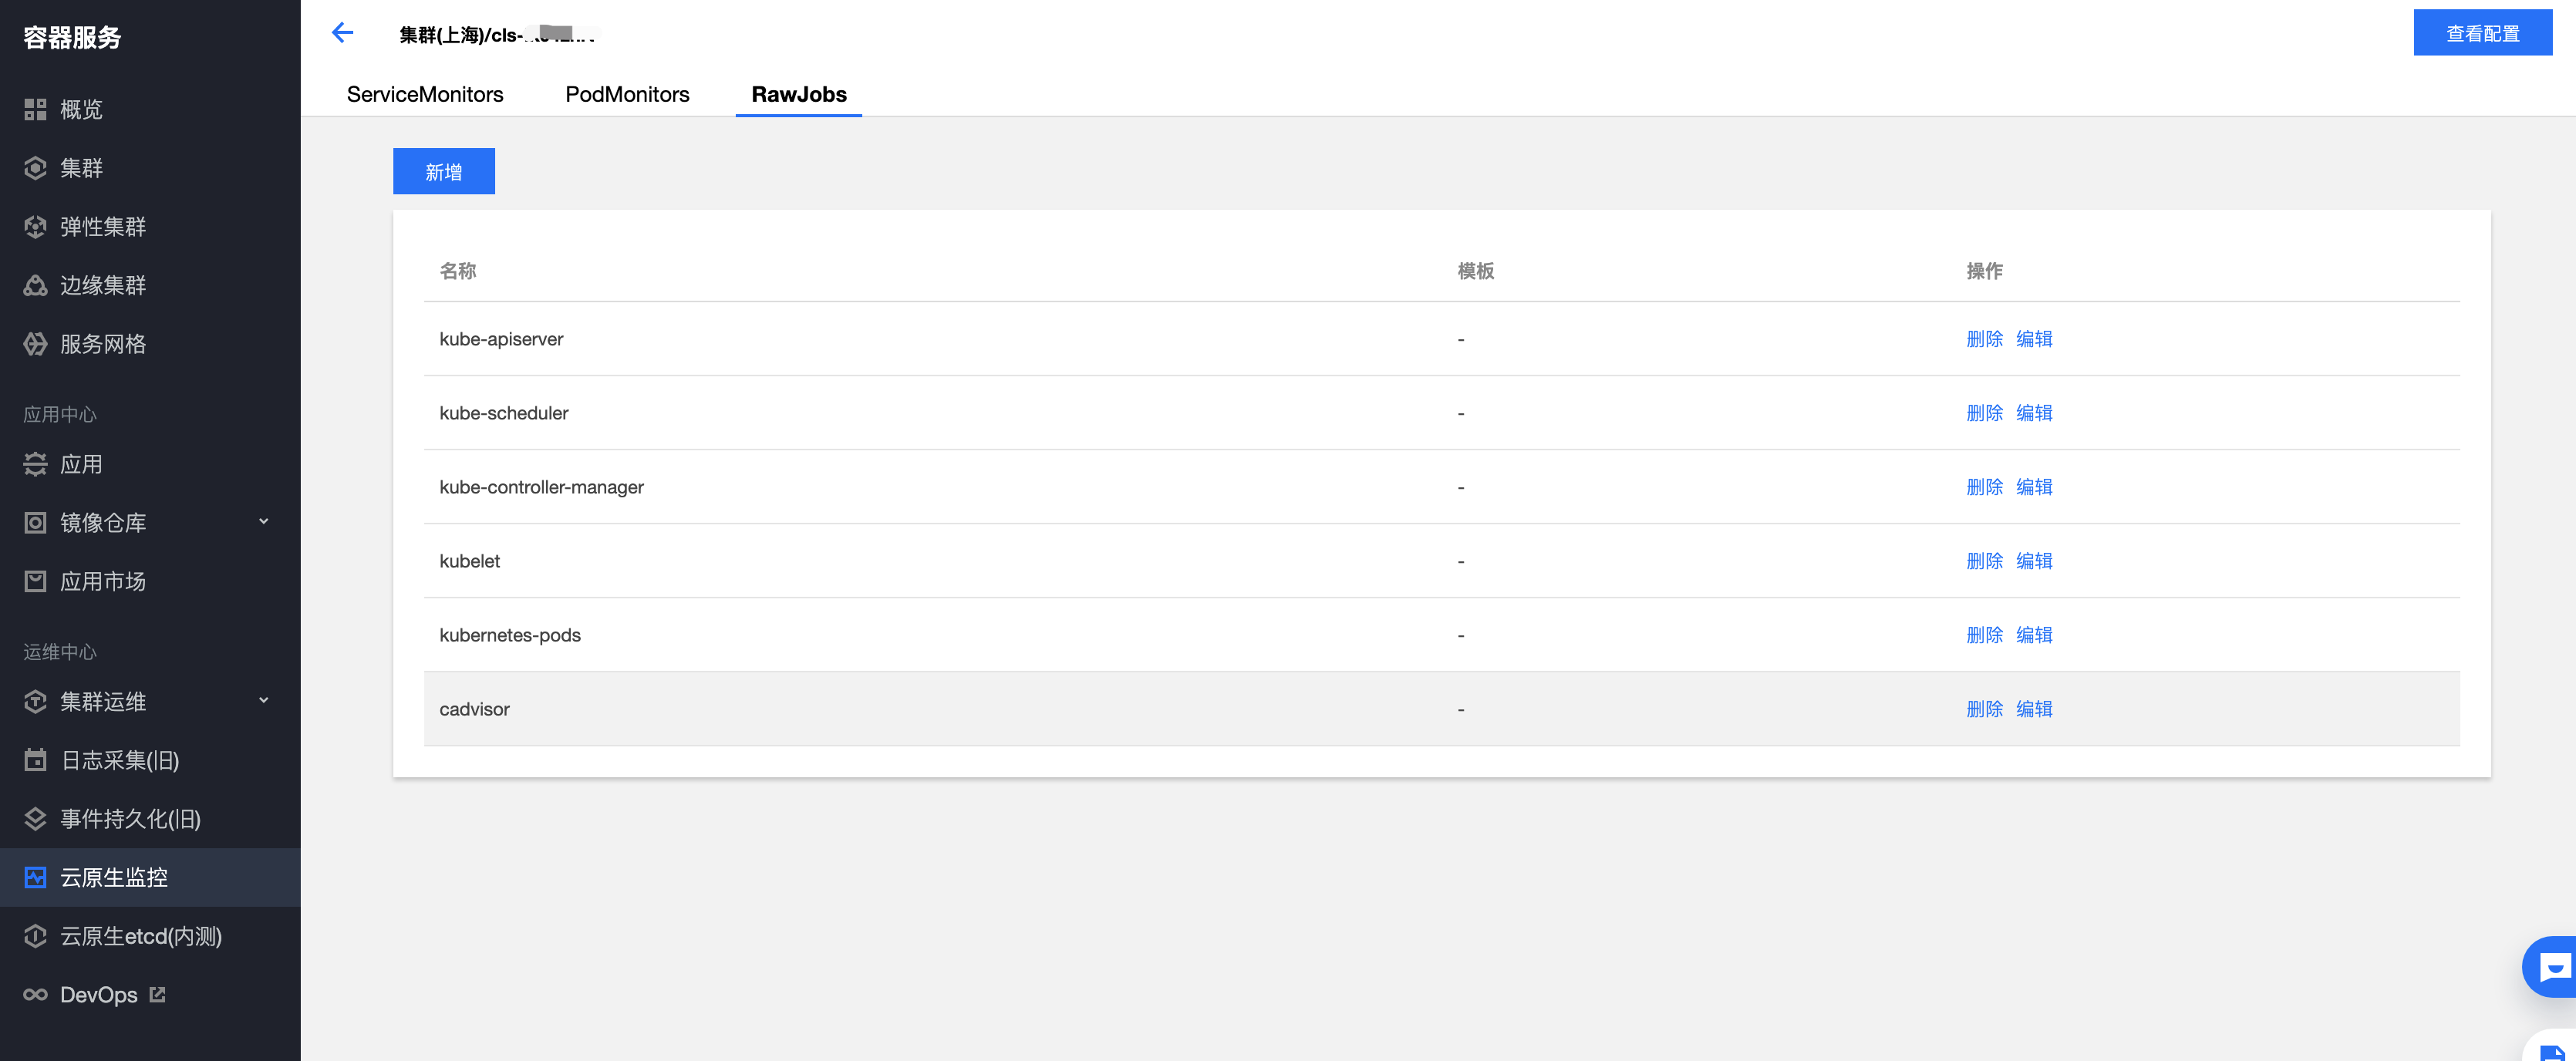The image size is (2576, 1061).
Task: Switch to the ServiceMonitors tab
Action: pyautogui.click(x=425, y=94)
